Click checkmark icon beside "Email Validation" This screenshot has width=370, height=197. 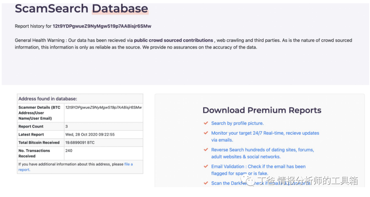click(206, 166)
